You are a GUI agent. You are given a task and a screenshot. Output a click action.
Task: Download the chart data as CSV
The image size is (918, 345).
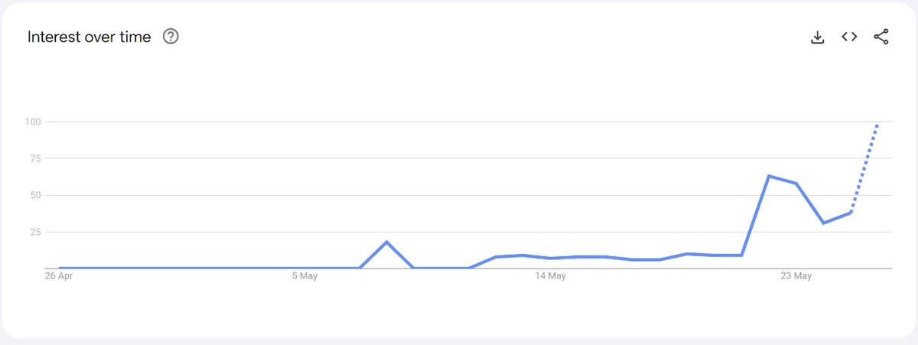tap(817, 37)
